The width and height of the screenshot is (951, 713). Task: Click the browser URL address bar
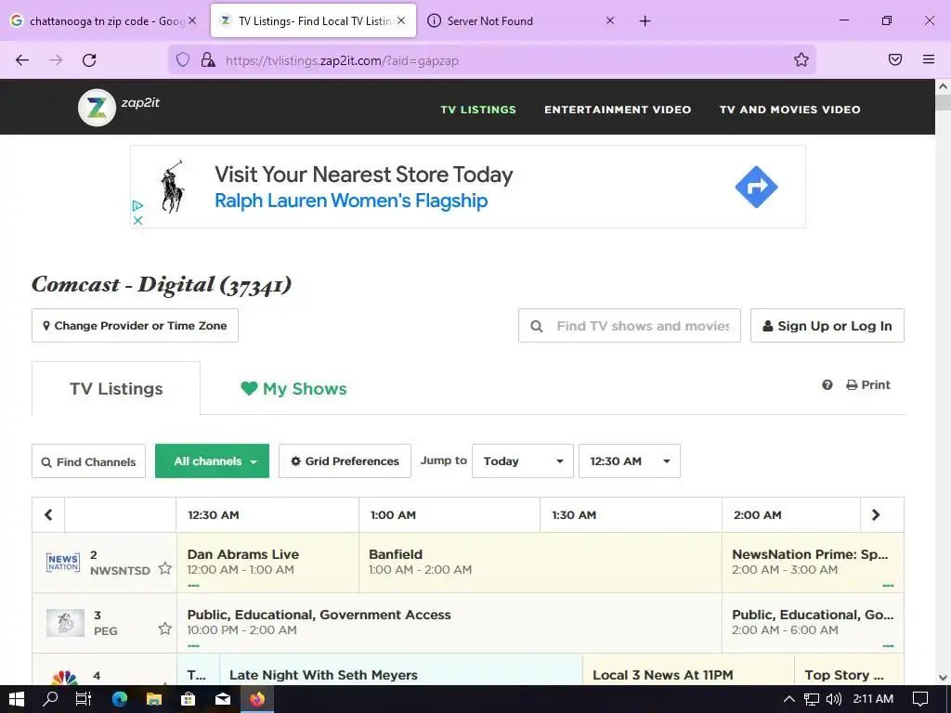pos(491,60)
